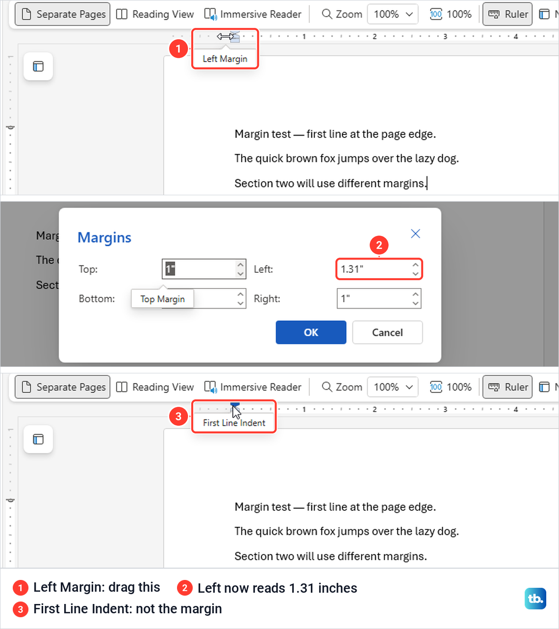This screenshot has width=559, height=629.
Task: Click the 'quick brown fox' line in the lower document
Action: tap(346, 531)
